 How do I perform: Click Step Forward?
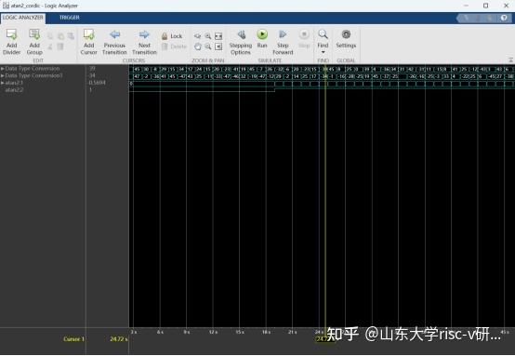(283, 42)
